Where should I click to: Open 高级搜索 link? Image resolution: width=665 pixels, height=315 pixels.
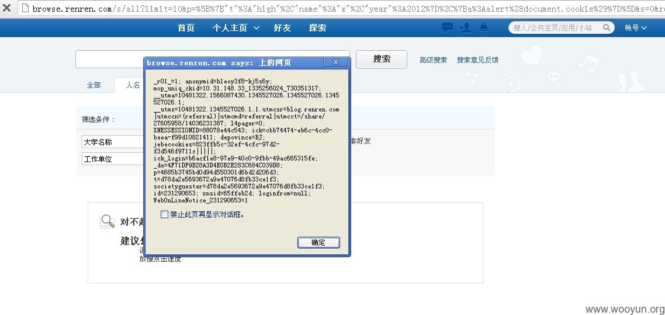(x=433, y=60)
